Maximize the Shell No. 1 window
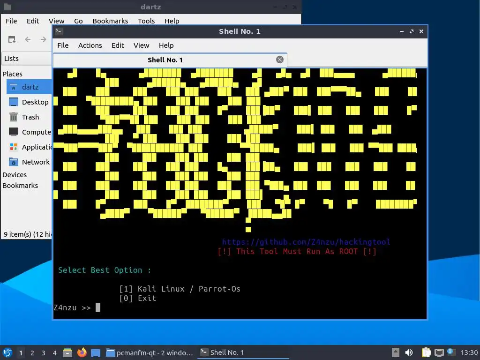 point(412,31)
